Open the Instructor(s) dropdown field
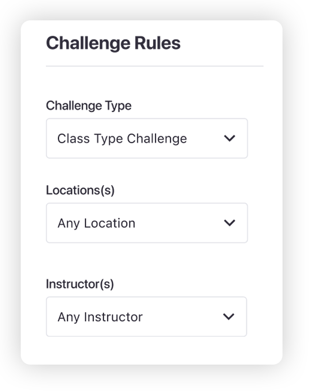The image size is (309, 392). [147, 316]
